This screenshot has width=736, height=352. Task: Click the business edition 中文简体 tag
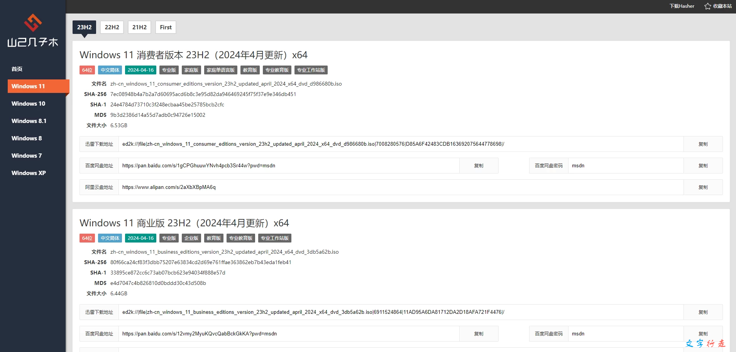tap(110, 238)
